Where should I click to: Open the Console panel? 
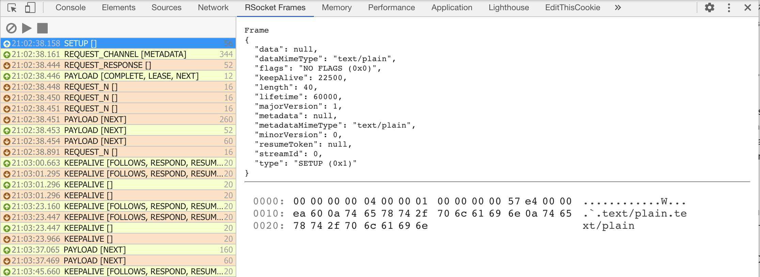70,7
